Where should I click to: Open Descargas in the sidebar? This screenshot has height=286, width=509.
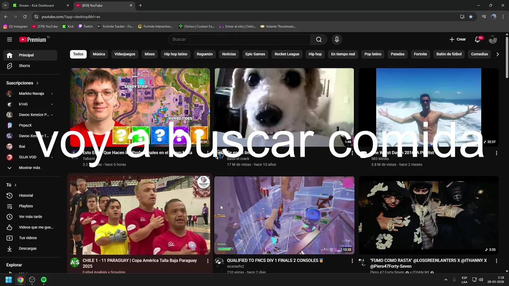30,248
